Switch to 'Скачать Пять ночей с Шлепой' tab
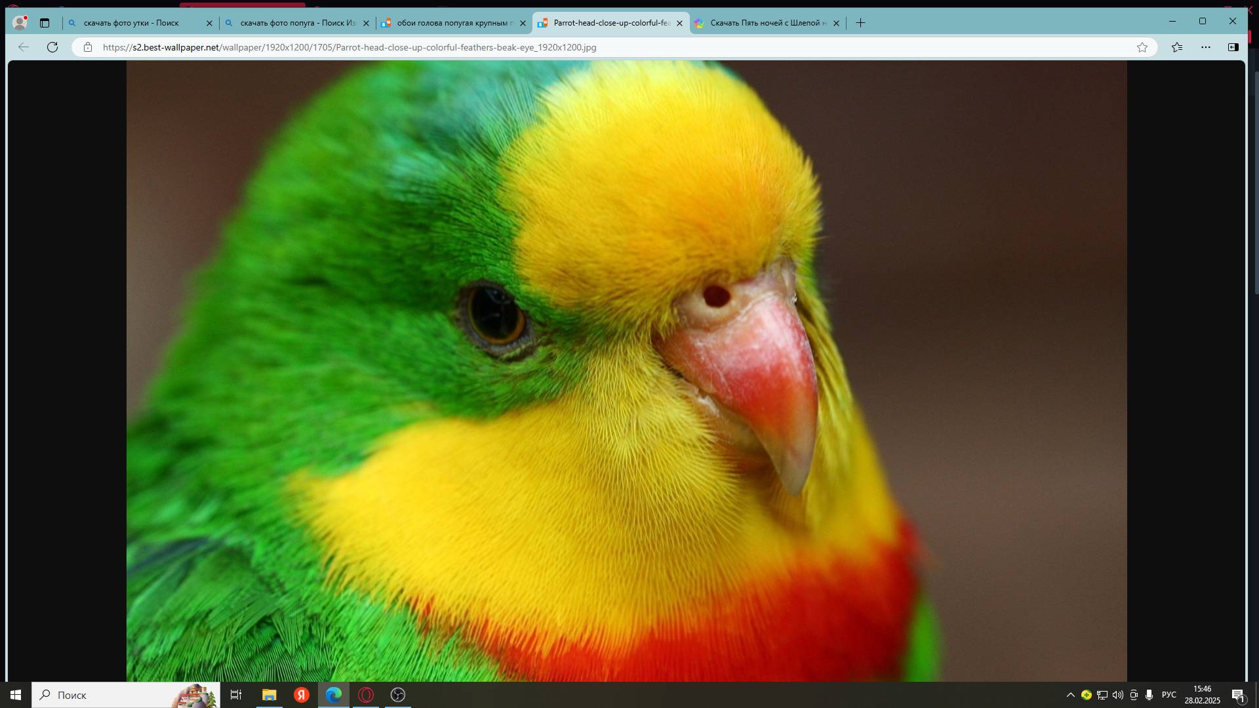 click(767, 23)
